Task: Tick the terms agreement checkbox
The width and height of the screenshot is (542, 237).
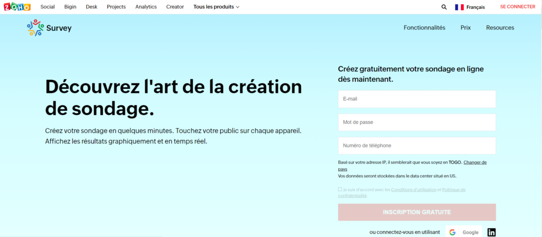Action: (340, 189)
